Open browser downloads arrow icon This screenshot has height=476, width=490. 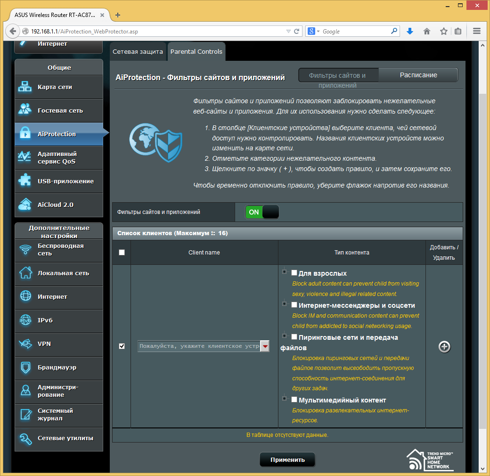tap(410, 31)
